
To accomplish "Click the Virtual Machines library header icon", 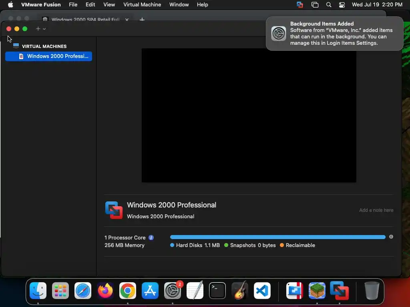I will coord(16,46).
